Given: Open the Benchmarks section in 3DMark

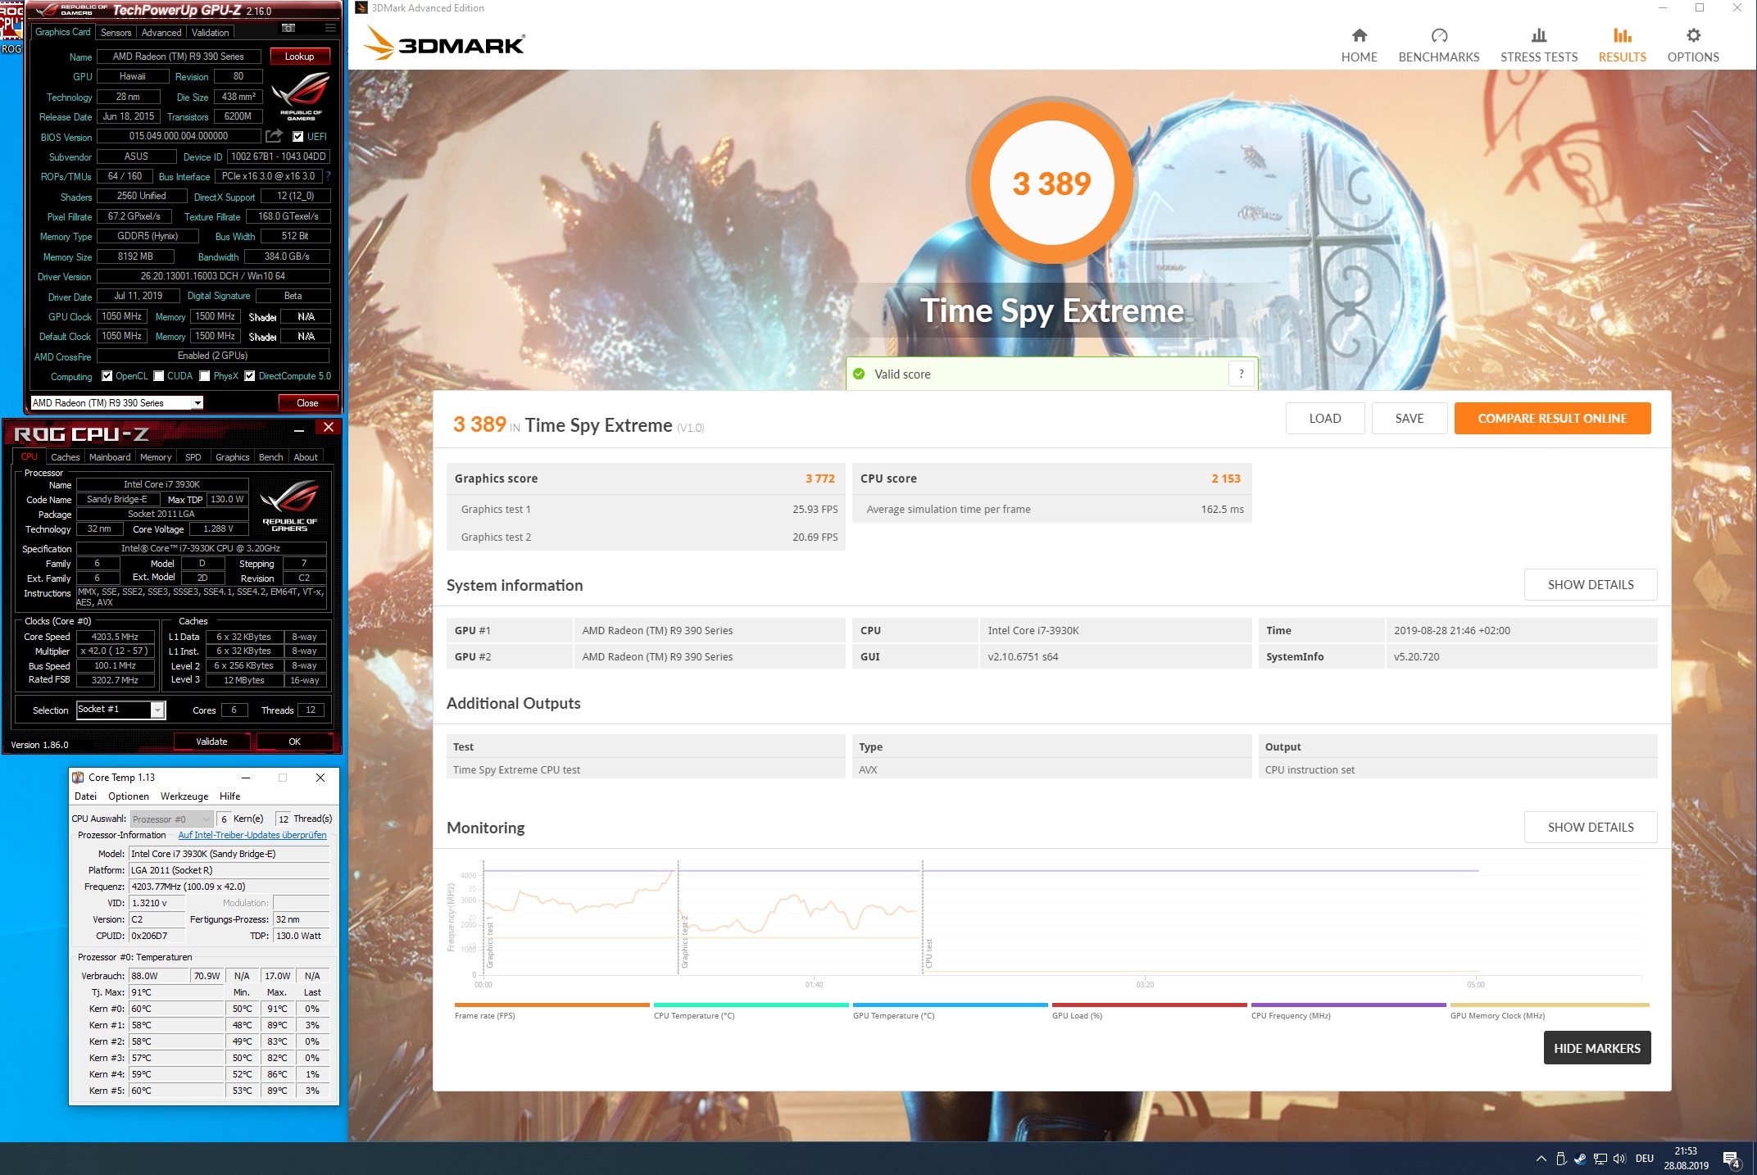Looking at the screenshot, I should pos(1438,45).
